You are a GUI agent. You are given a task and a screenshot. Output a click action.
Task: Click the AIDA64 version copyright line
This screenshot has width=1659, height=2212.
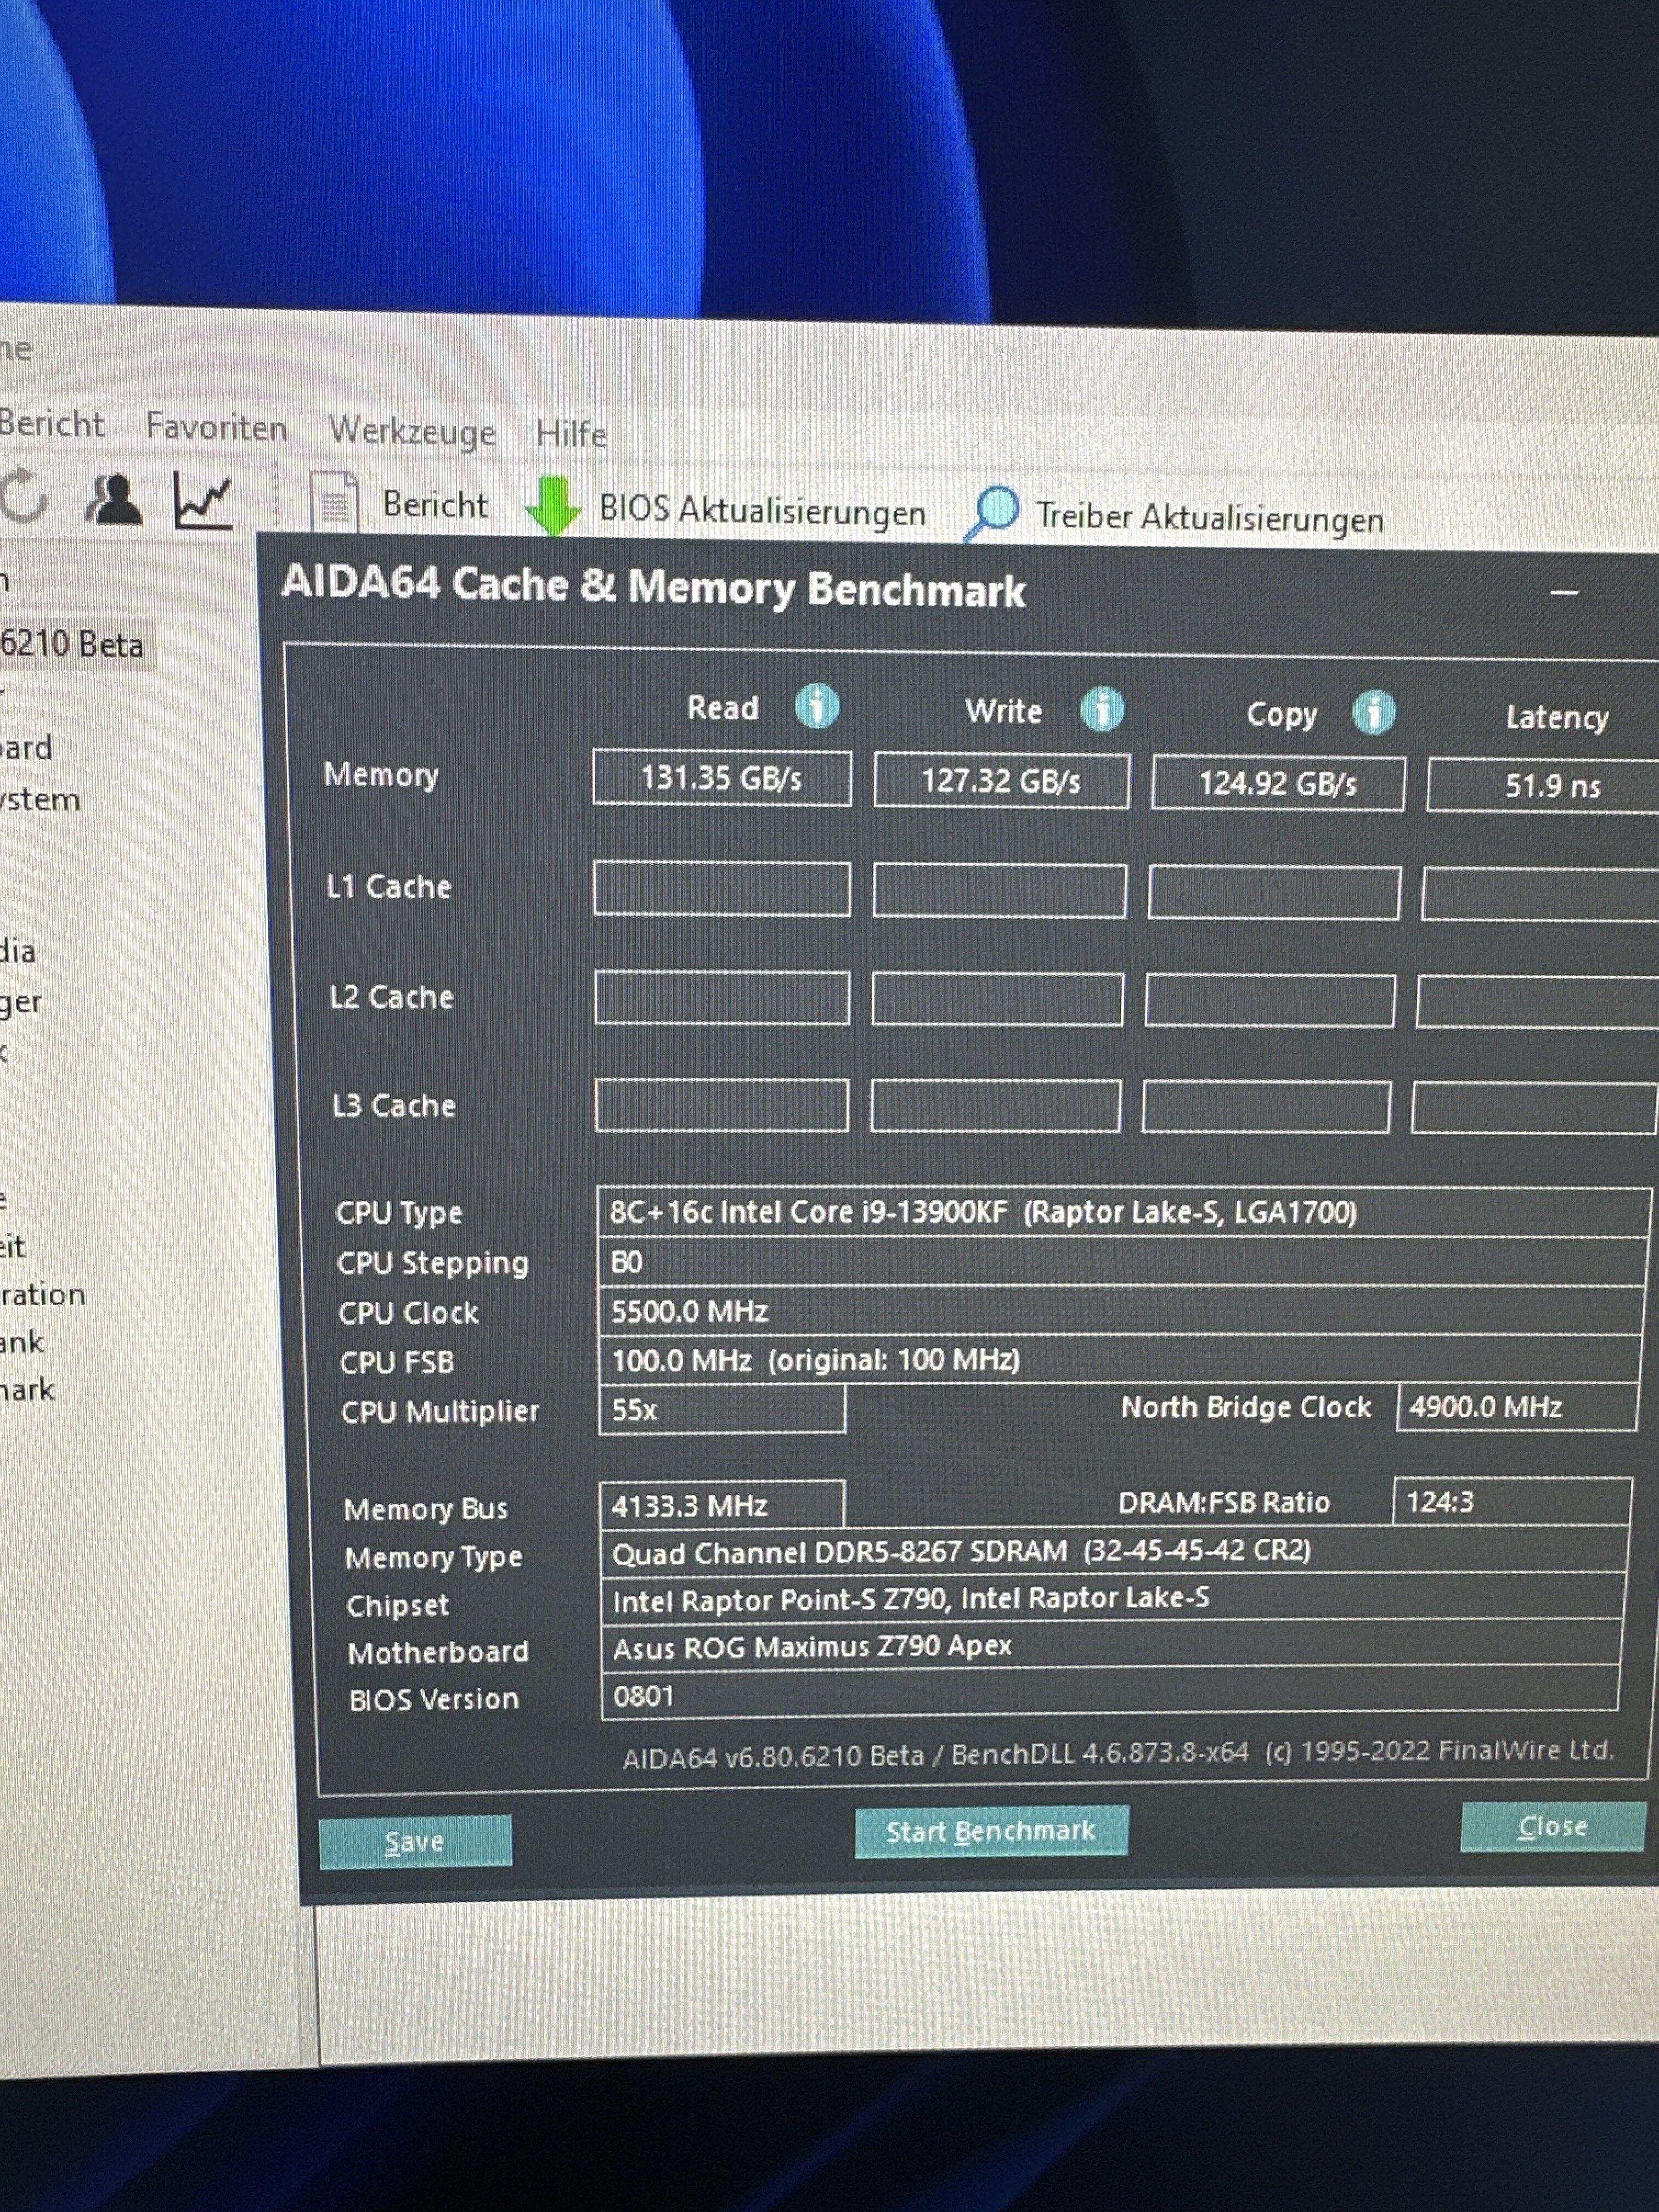click(1118, 1754)
